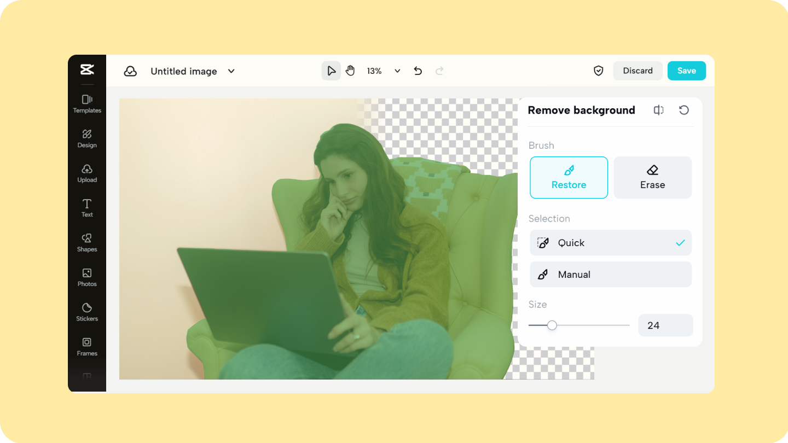Click the 'Remove background' panel heading
Screen dimensions: 788x443
click(x=581, y=110)
